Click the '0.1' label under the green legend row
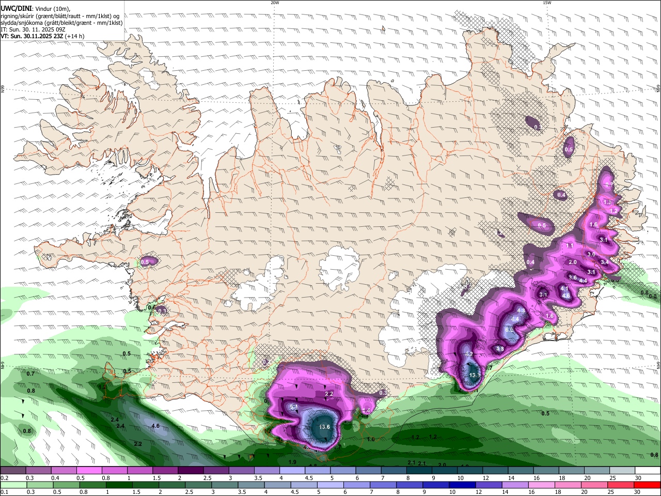Image resolution: width=661 pixels, height=496 pixels. pyautogui.click(x=5, y=492)
